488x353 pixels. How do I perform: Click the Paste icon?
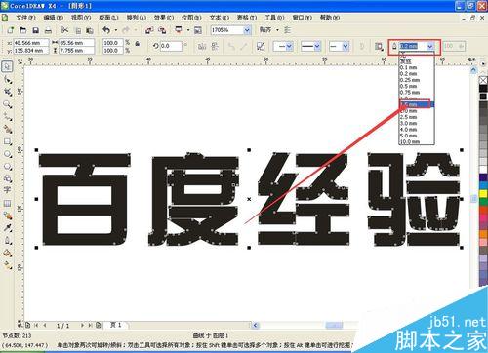(x=90, y=30)
